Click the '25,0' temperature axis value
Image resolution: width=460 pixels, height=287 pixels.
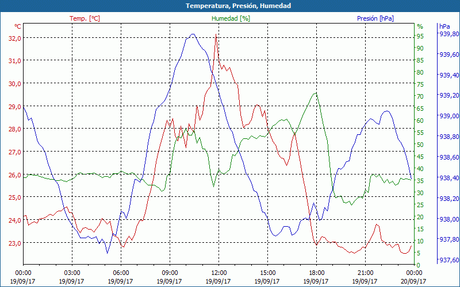tap(15, 197)
